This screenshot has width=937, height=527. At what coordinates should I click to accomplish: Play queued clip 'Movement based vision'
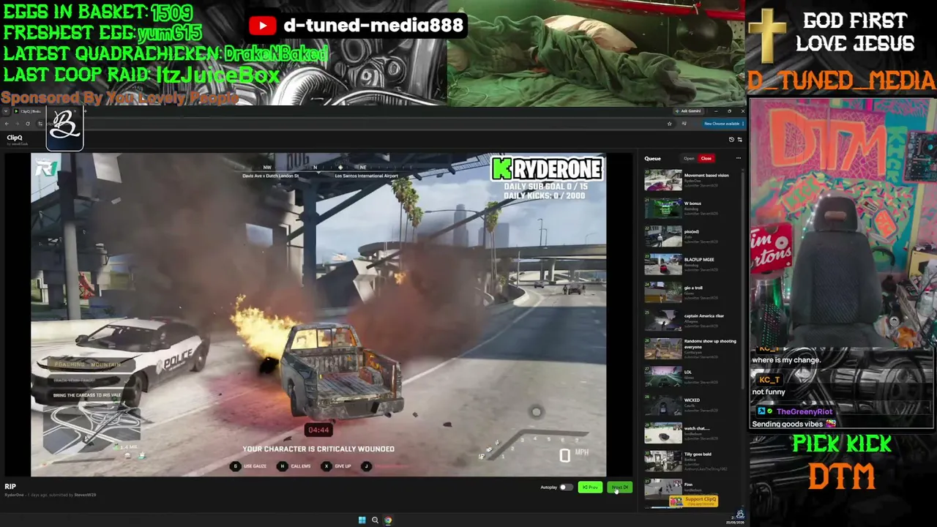click(693, 180)
